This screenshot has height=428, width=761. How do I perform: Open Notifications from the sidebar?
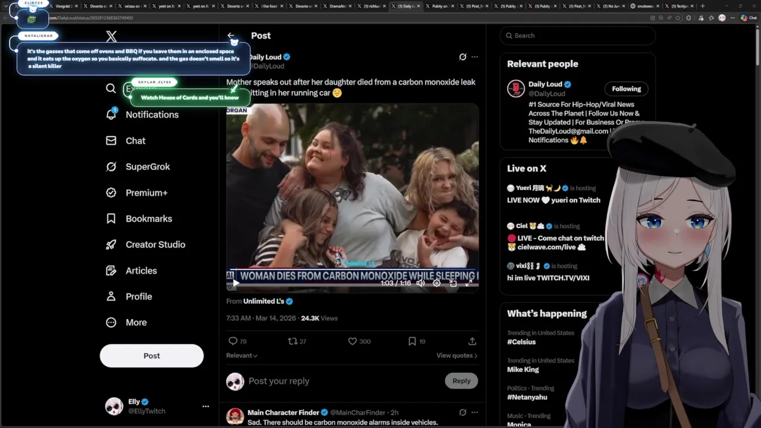click(152, 115)
